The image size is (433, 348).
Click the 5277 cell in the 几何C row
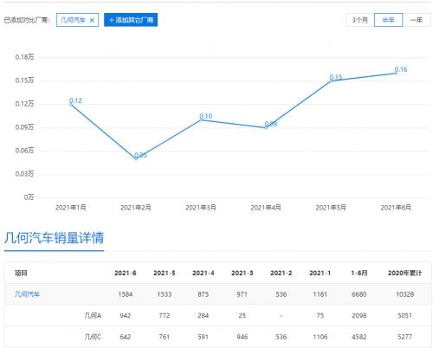click(x=404, y=337)
